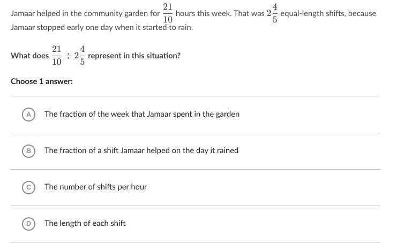
Task: Click answer text about the day it rained
Action: (x=141, y=150)
